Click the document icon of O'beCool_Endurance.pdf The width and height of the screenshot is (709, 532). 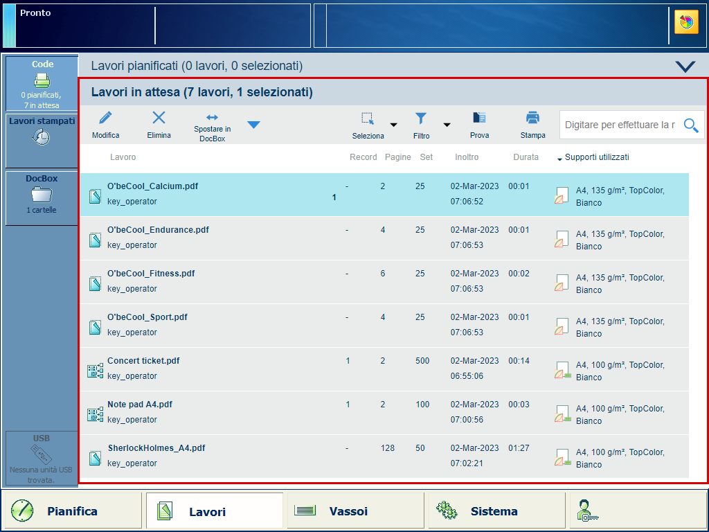pos(95,240)
